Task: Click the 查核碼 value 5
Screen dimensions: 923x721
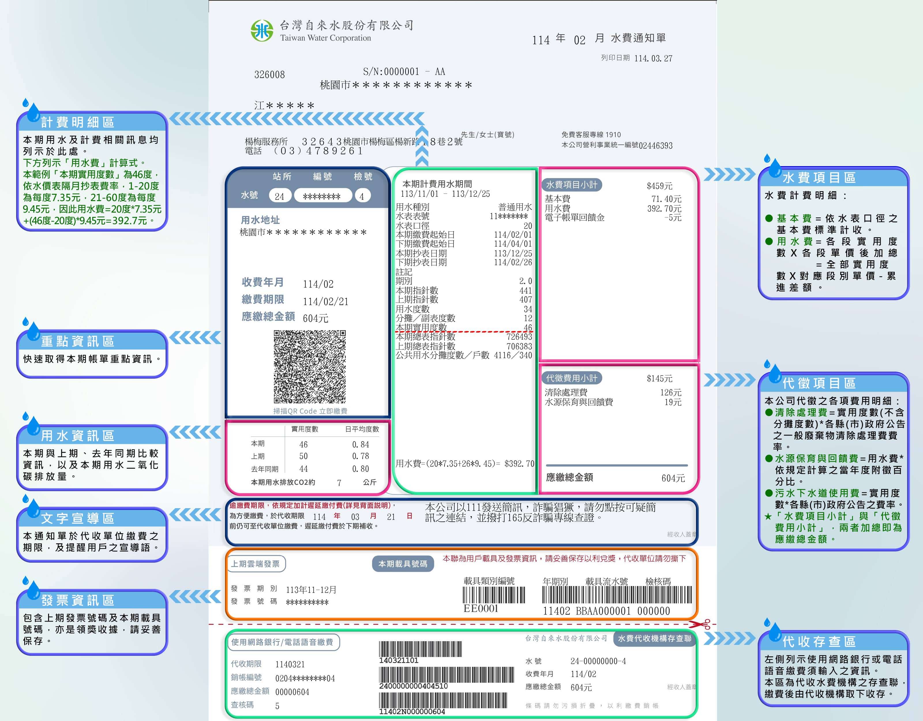Action: tap(277, 706)
